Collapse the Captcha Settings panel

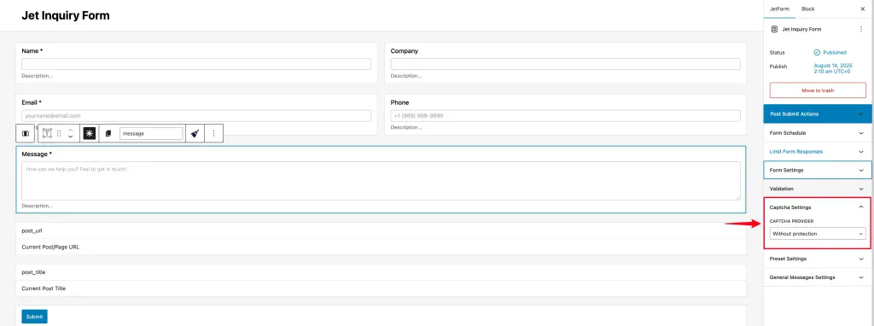pyautogui.click(x=818, y=207)
